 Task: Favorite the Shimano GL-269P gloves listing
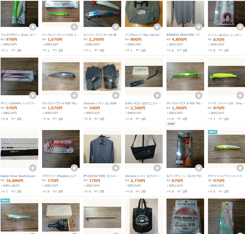(x=116, y=95)
